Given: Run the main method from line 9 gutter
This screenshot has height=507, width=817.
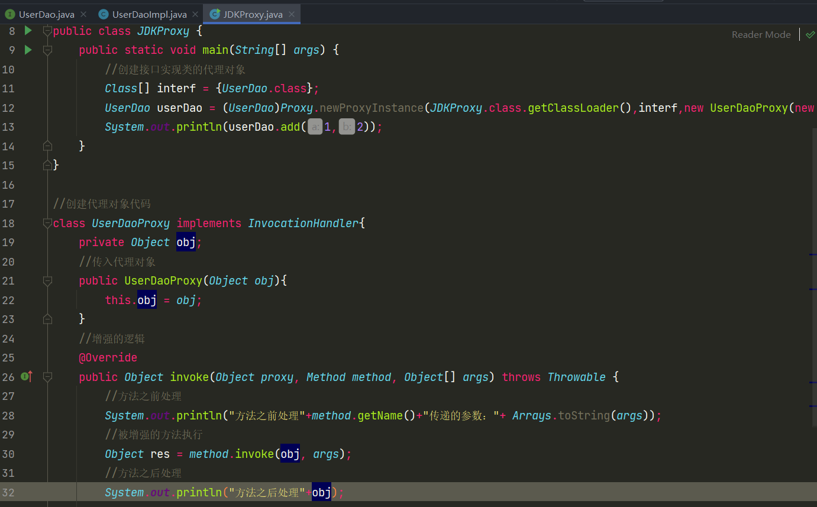Looking at the screenshot, I should pyautogui.click(x=28, y=50).
